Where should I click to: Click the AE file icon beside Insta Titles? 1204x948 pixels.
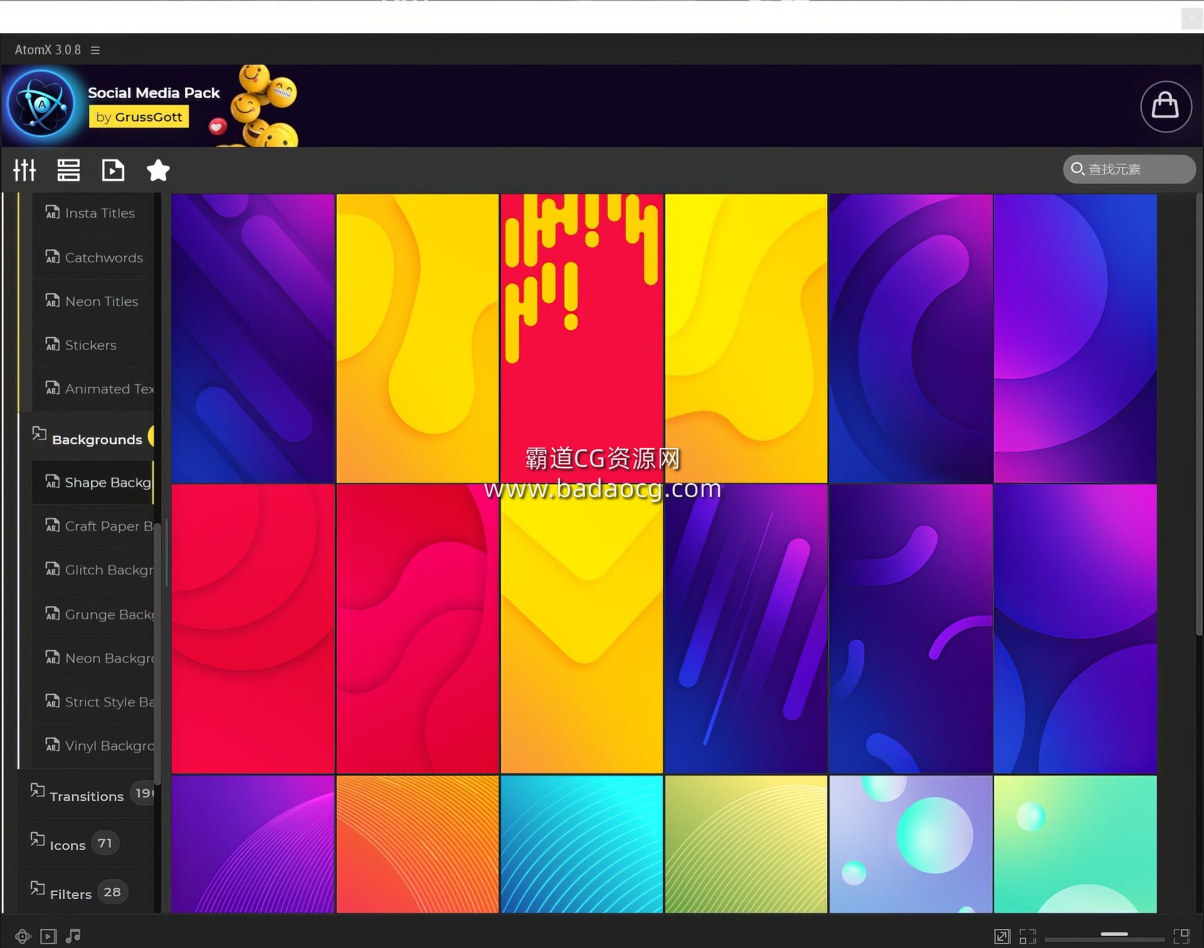(x=53, y=212)
